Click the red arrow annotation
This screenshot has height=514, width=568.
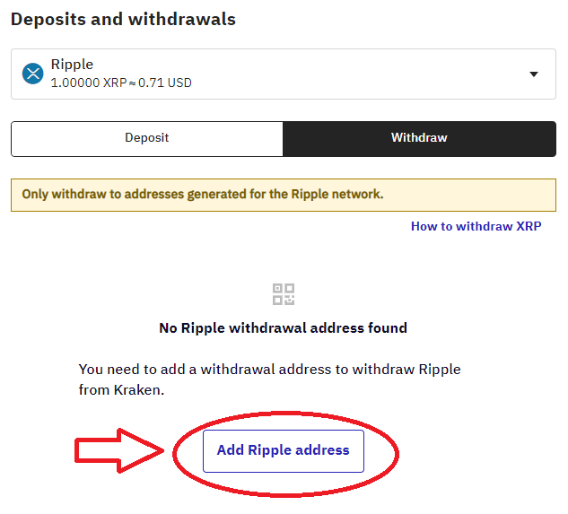[x=118, y=450]
